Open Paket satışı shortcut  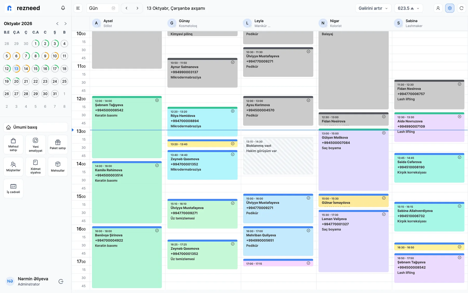point(58,145)
